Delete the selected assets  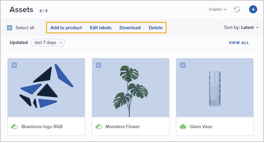pyautogui.click(x=155, y=27)
